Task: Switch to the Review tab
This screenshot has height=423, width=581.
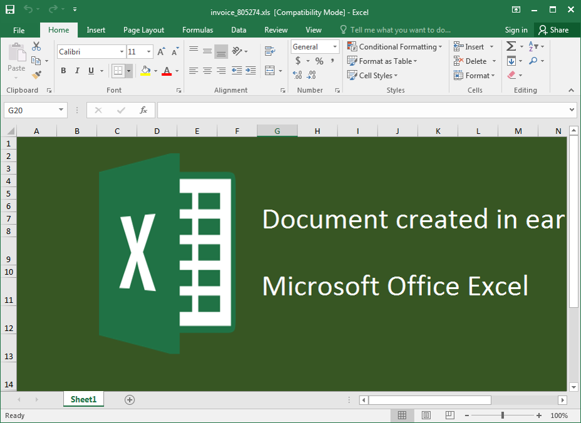Action: pos(276,30)
